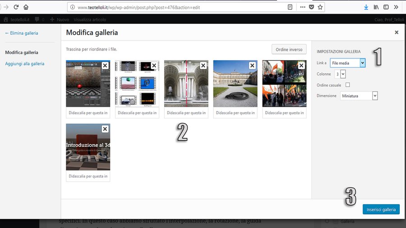Click caption field under film strip image
This screenshot has width=406, height=228.
pos(137,113)
